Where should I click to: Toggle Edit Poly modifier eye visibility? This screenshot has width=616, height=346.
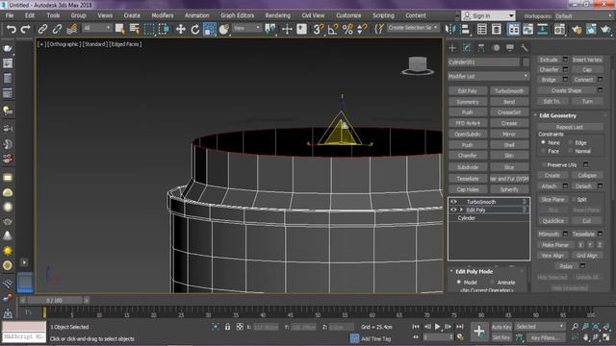pos(453,210)
